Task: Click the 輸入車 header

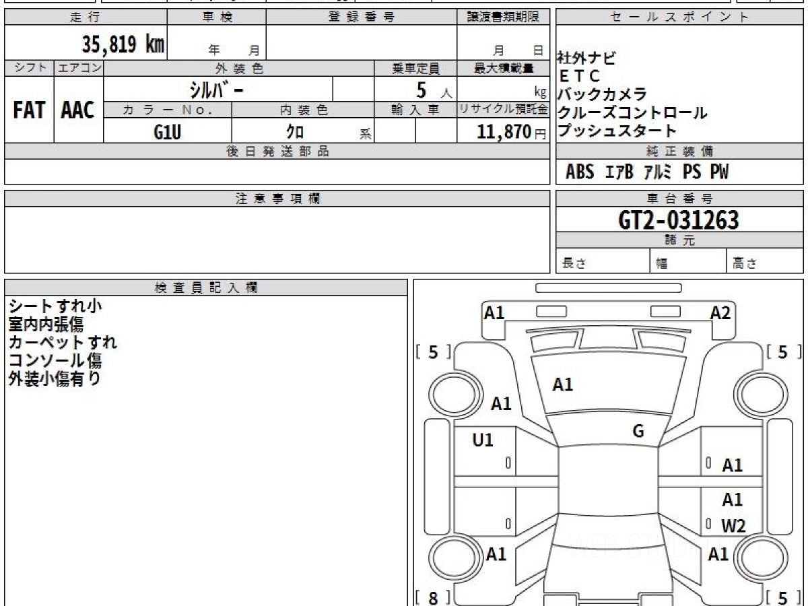Action: pyautogui.click(x=415, y=110)
